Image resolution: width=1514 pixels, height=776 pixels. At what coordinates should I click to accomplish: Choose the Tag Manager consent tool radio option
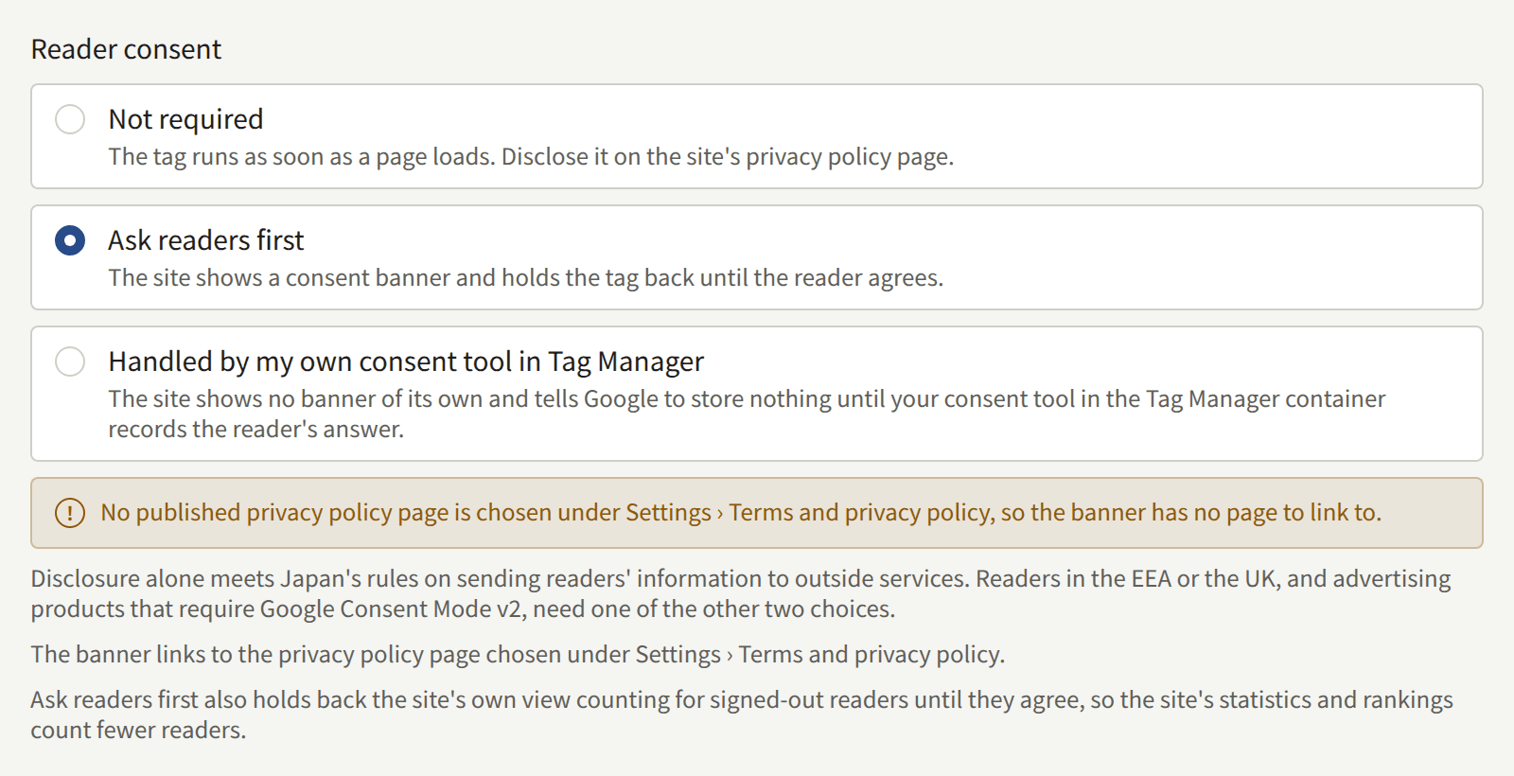click(70, 362)
